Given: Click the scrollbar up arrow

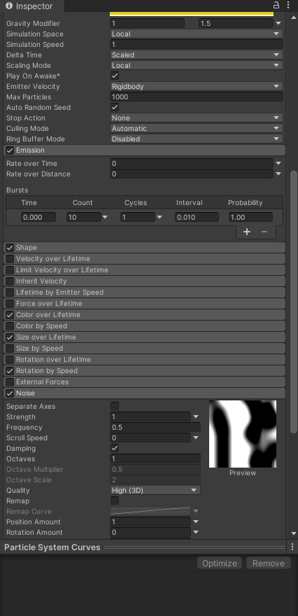Looking at the screenshot, I should click(294, 17).
